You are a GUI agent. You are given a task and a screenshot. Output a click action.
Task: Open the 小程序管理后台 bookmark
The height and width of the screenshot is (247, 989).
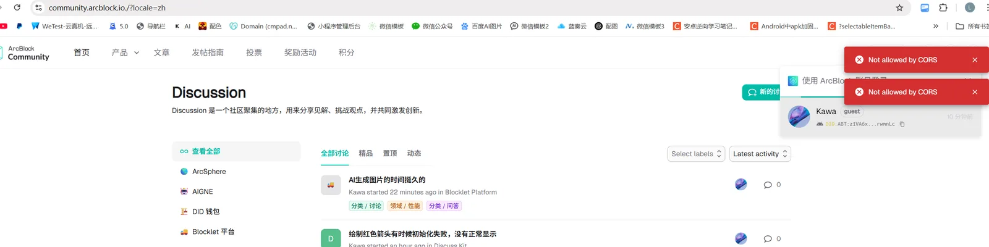(334, 26)
